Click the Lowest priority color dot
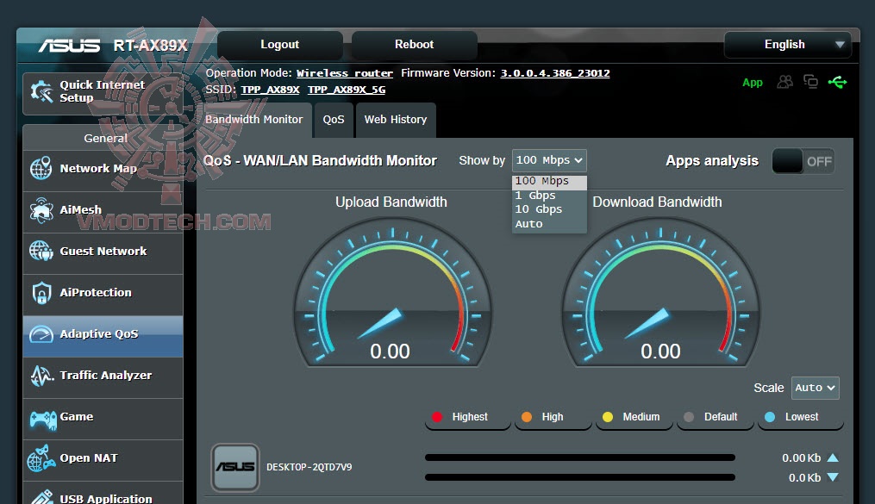Viewport: 875px width, 504px height. point(770,417)
